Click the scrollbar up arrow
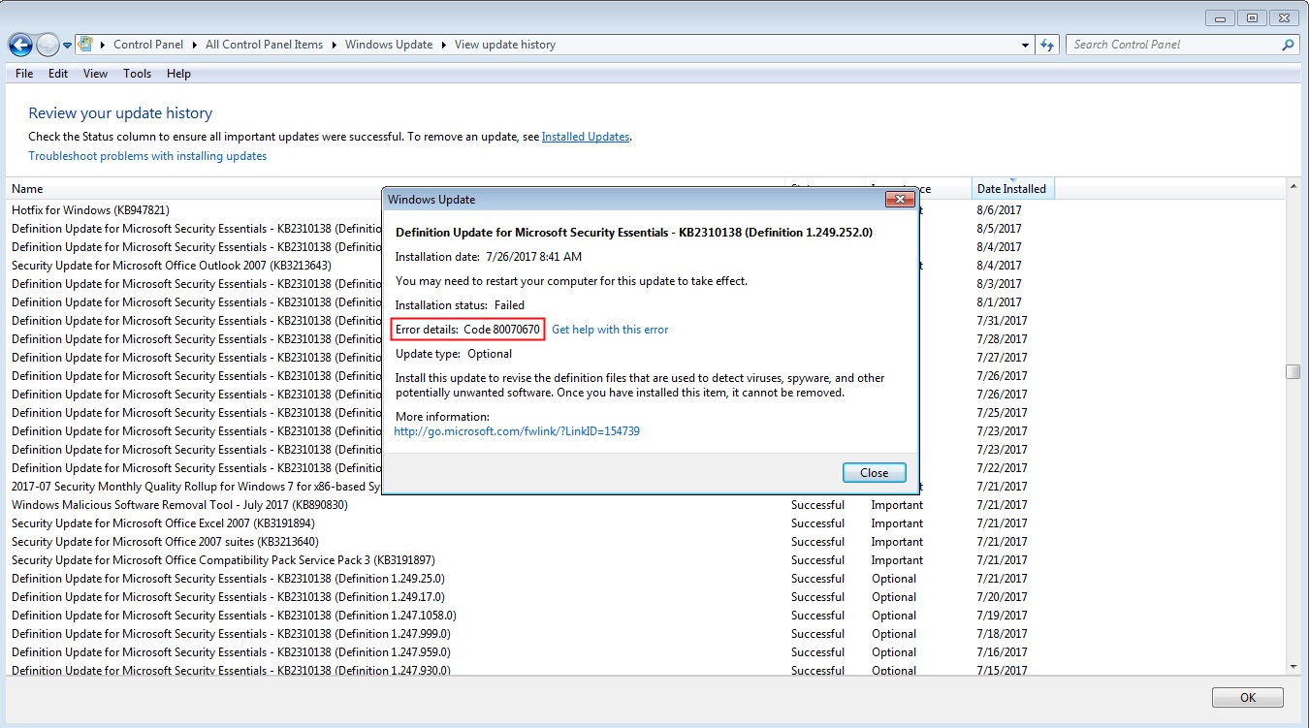 [x=1293, y=185]
